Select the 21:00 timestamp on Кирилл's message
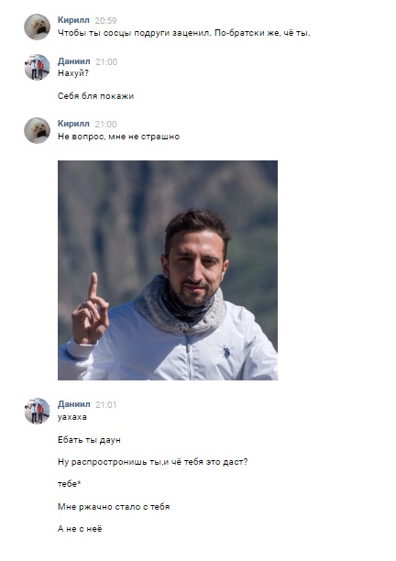396x561 pixels. click(105, 124)
